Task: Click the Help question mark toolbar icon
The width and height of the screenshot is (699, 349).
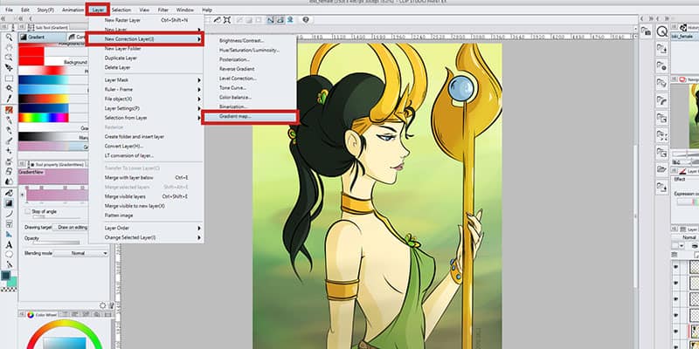Action: click(x=305, y=19)
